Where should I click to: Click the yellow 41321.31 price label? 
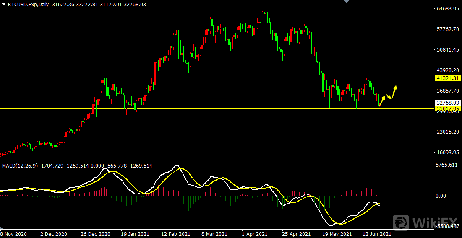(449, 78)
